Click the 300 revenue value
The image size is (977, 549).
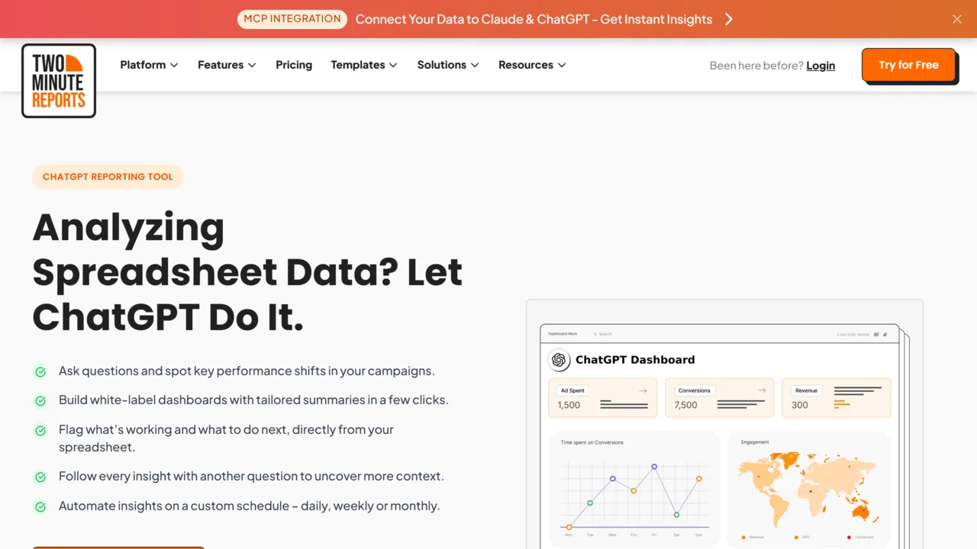click(x=799, y=406)
